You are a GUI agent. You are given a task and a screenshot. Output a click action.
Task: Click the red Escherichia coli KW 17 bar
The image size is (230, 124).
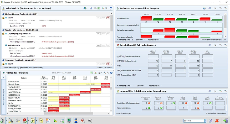pos(146,18)
